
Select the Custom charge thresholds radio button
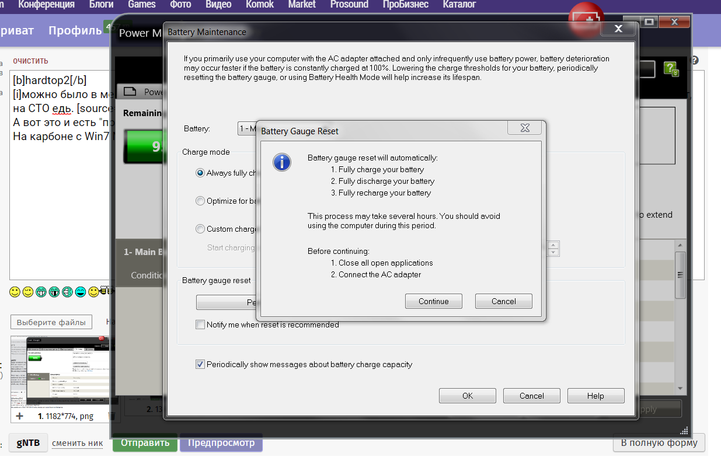(200, 229)
